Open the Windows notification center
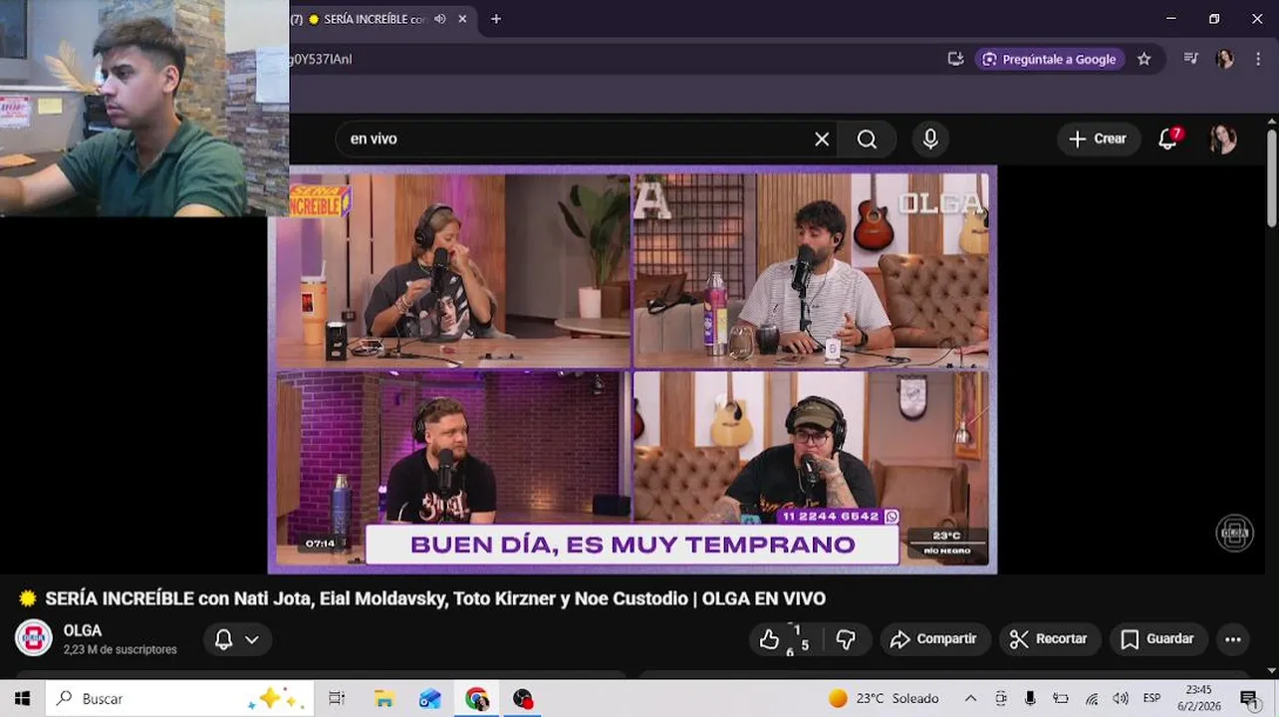Image resolution: width=1279 pixels, height=717 pixels. (x=1248, y=698)
